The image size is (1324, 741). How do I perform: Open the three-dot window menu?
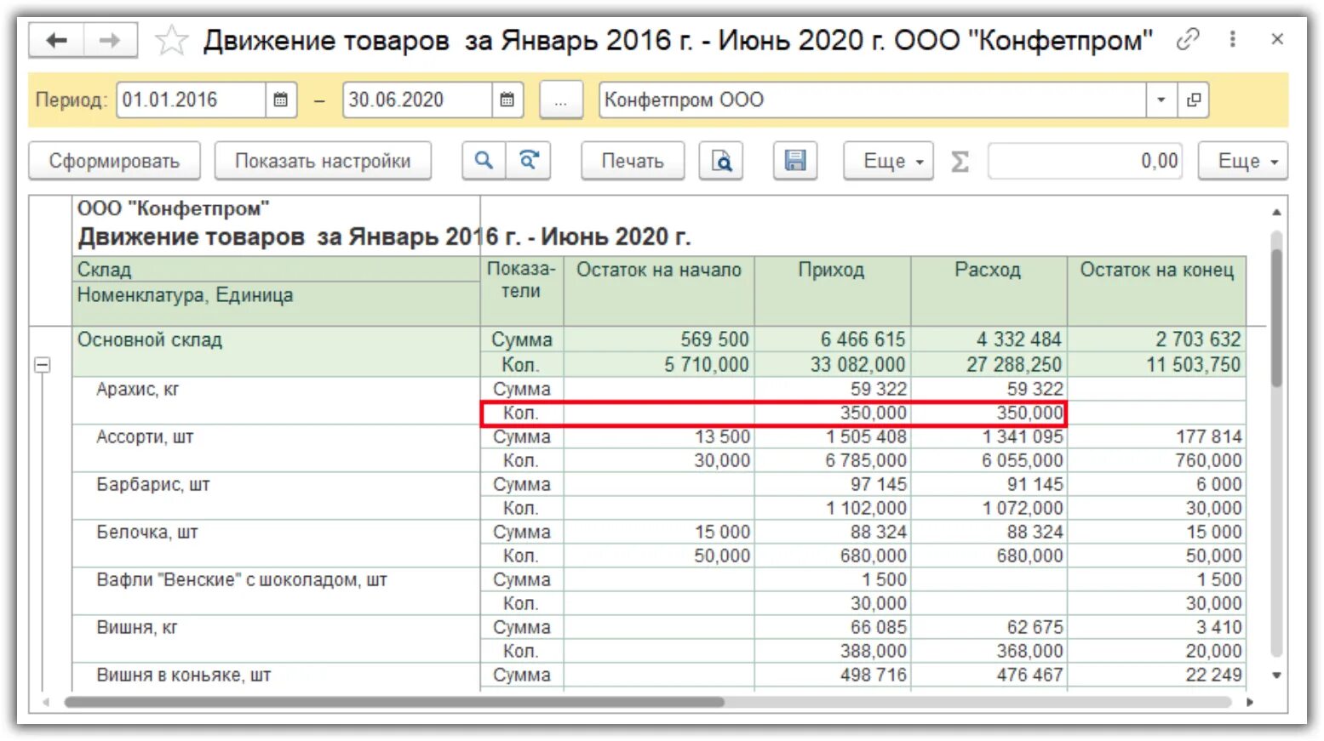(1232, 39)
